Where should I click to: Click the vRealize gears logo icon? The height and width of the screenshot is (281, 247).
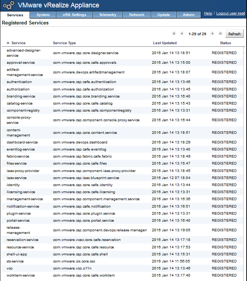click(x=9, y=5)
